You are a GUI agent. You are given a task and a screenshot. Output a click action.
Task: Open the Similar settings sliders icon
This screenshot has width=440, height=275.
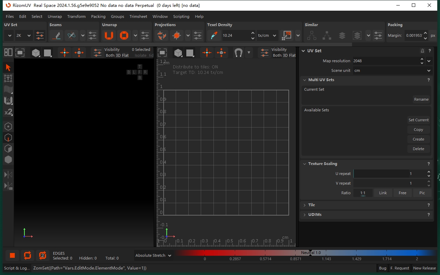click(x=378, y=35)
